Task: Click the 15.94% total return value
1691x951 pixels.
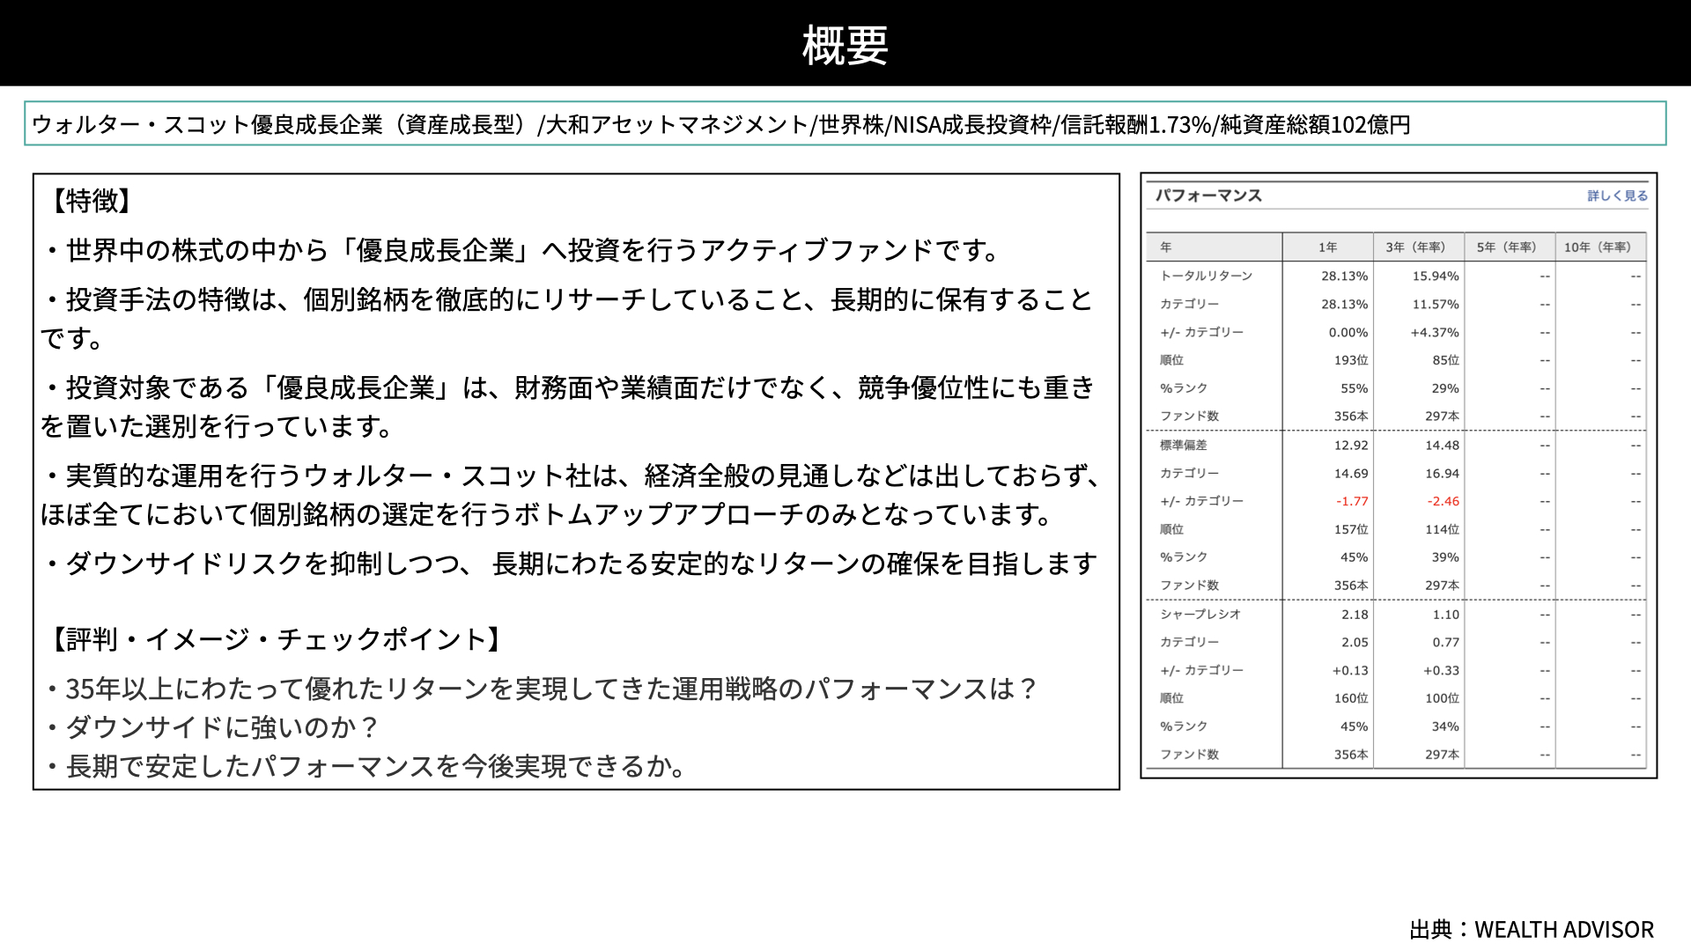Action: point(1436,276)
